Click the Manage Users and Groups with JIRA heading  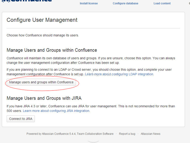(x=44, y=98)
